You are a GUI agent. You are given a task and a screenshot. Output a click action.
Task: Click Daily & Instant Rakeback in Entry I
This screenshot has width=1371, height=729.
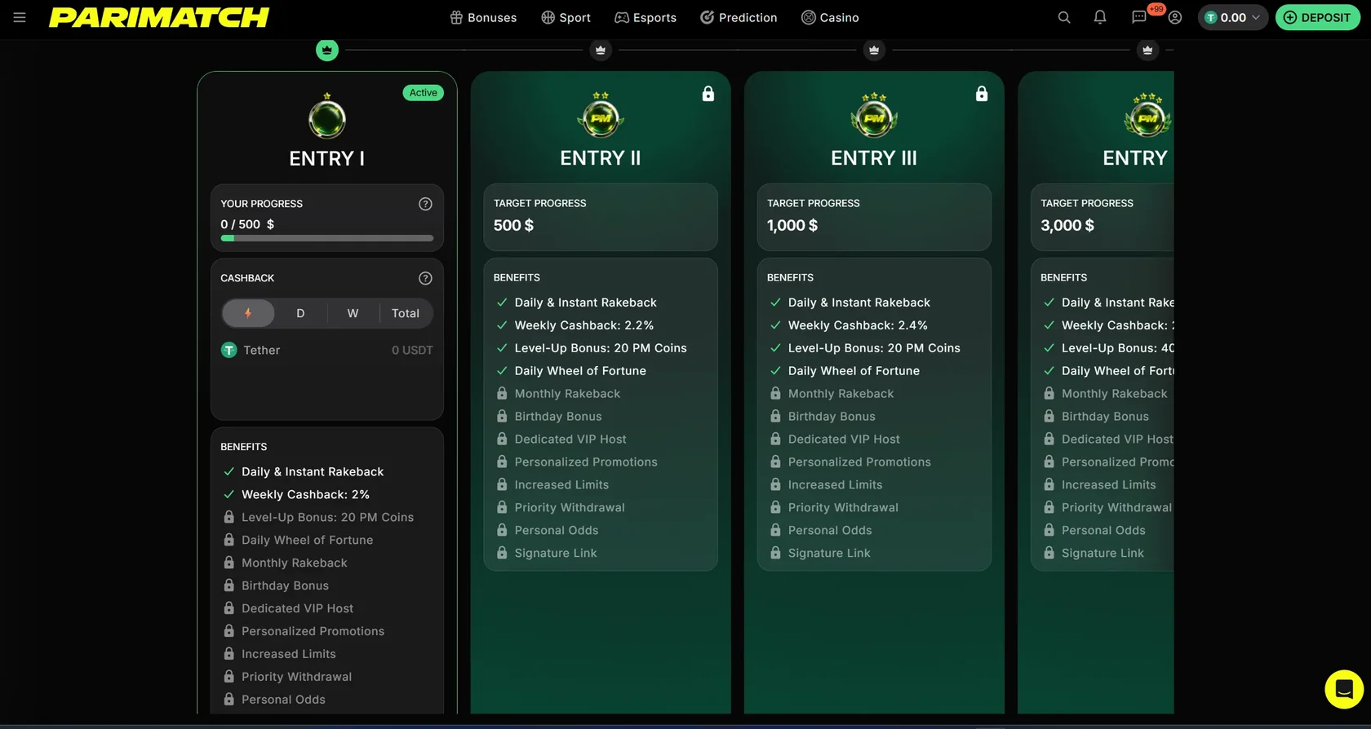pyautogui.click(x=313, y=471)
